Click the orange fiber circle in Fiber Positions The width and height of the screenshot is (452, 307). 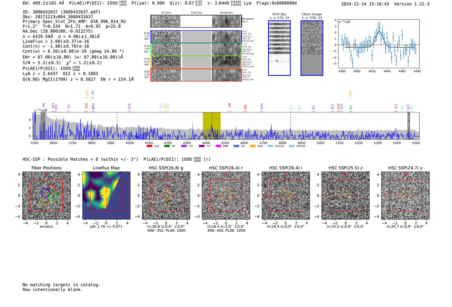tap(46, 201)
